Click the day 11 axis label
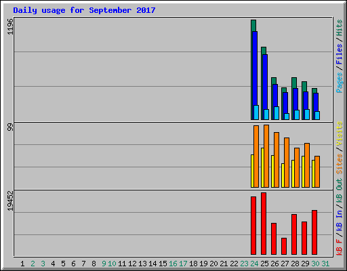This screenshot has width=347, height=271. point(122,264)
